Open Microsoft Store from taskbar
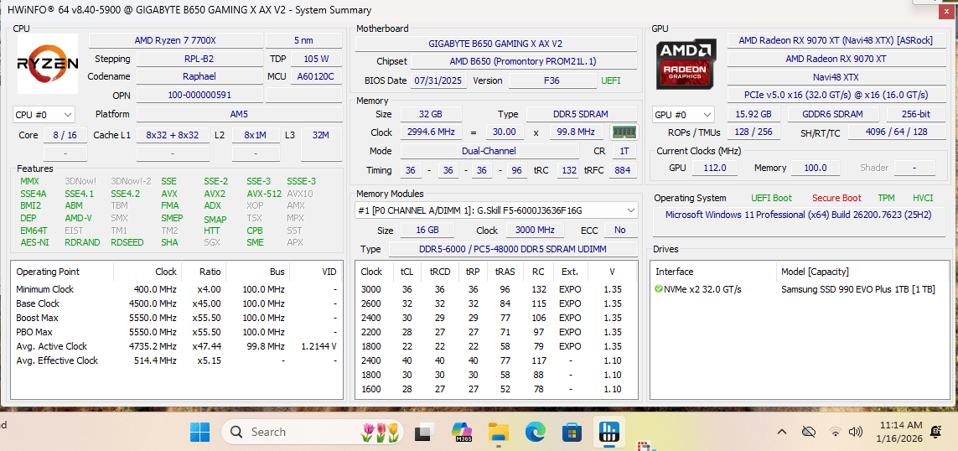 pos(572,433)
